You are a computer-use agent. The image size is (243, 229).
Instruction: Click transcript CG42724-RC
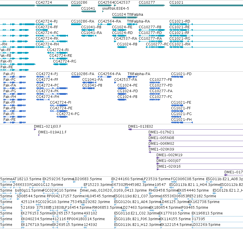tap(47, 33)
